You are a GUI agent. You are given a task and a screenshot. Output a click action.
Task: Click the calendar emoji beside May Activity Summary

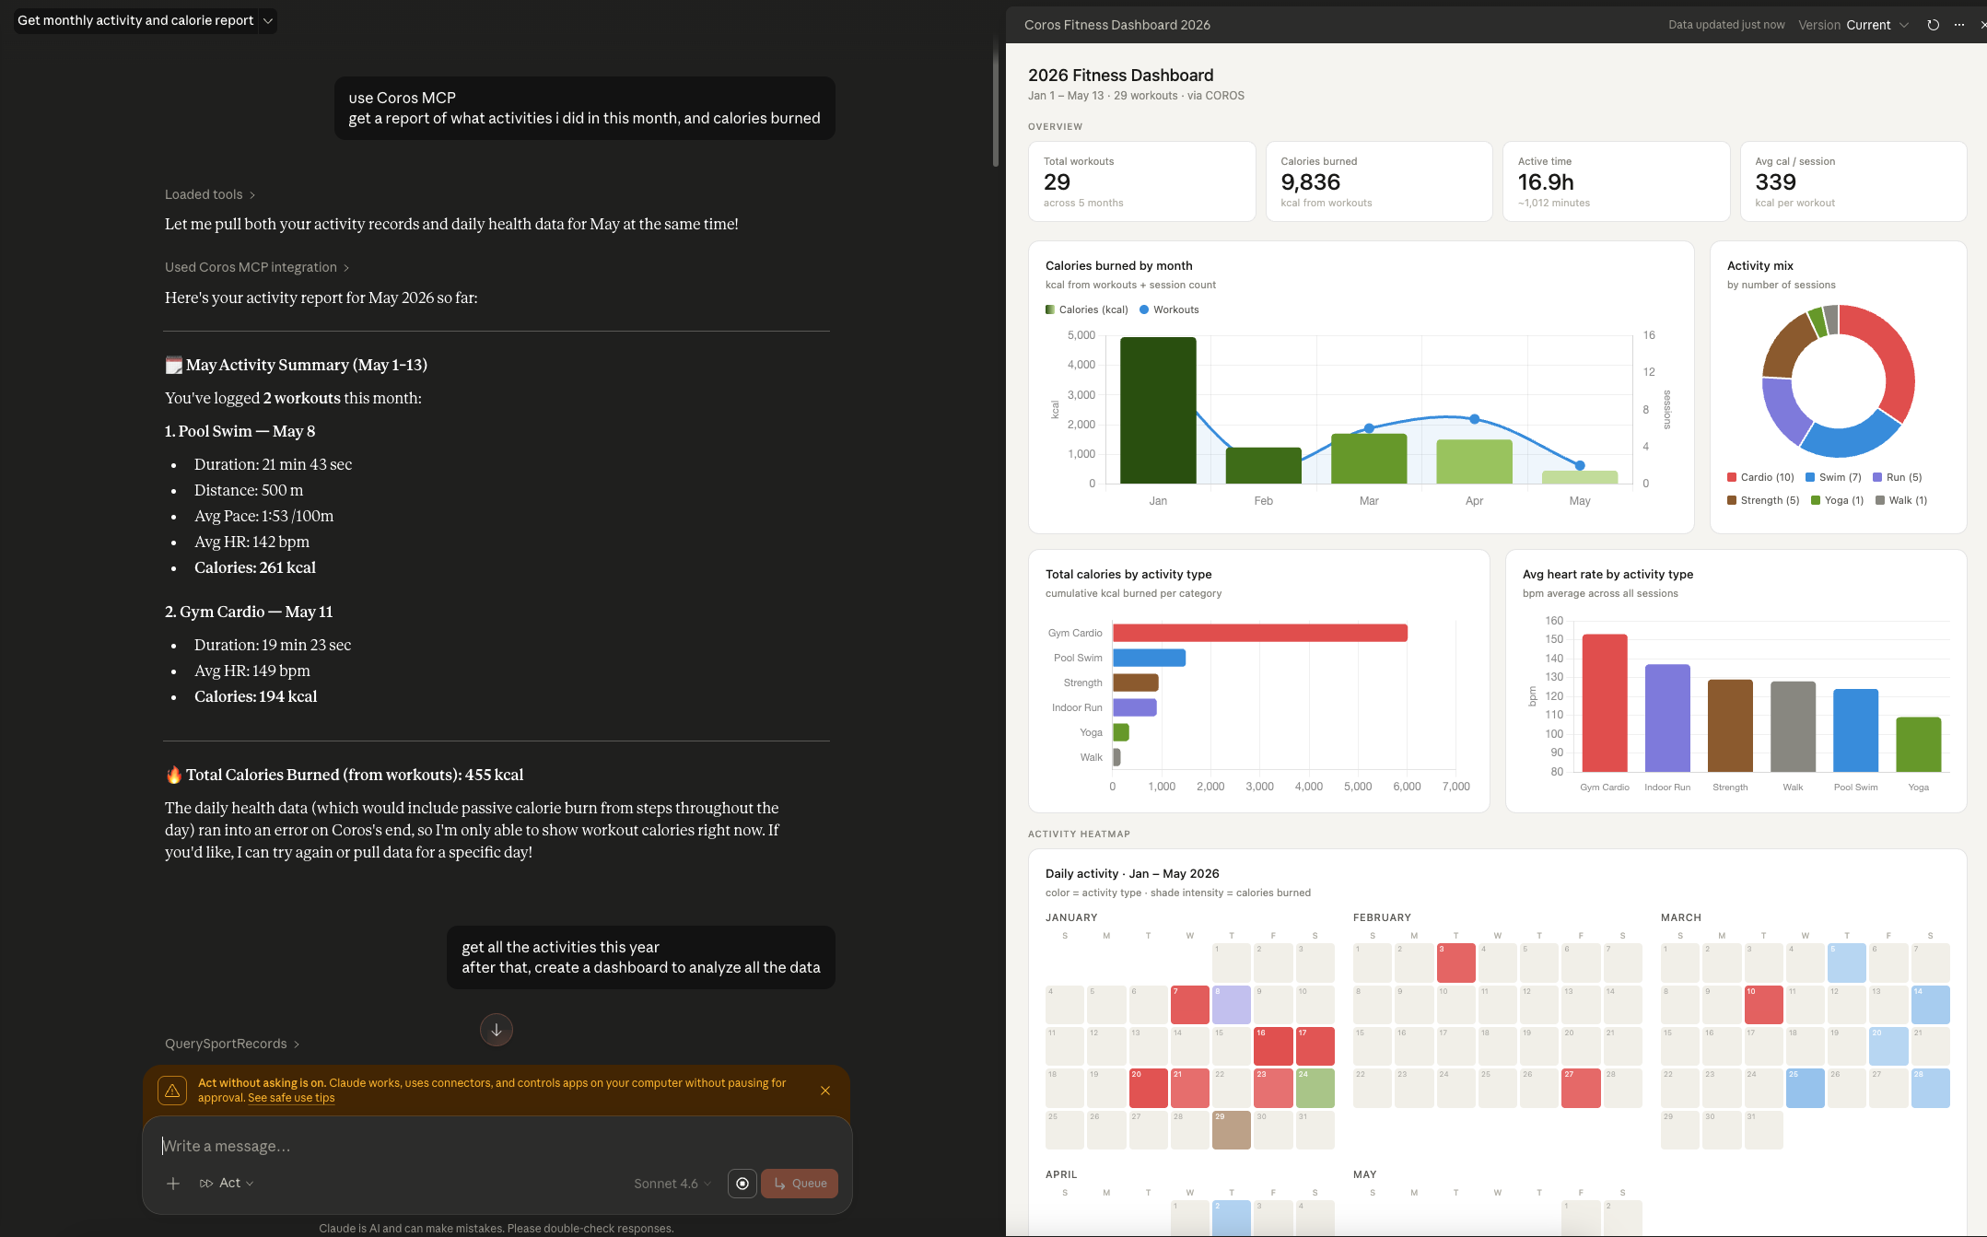[173, 365]
